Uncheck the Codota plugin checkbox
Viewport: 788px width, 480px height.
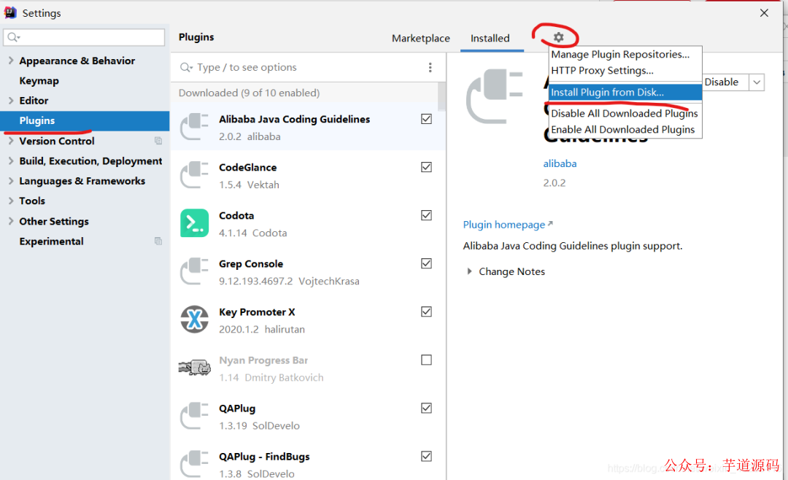426,215
